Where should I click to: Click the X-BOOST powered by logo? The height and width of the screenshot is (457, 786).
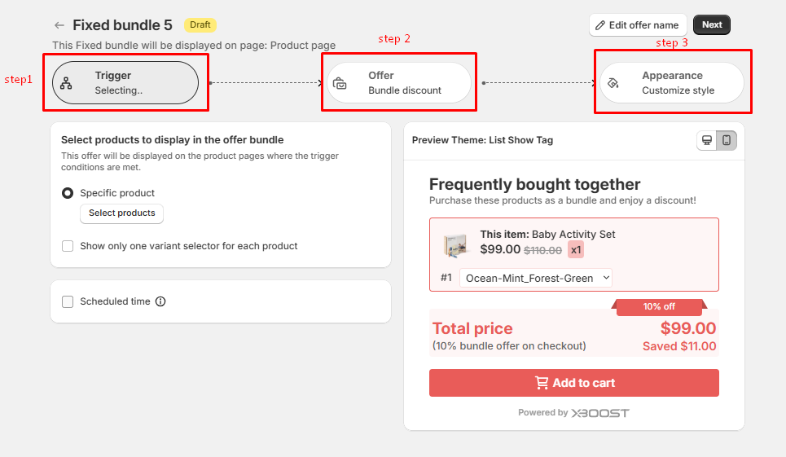pos(599,413)
